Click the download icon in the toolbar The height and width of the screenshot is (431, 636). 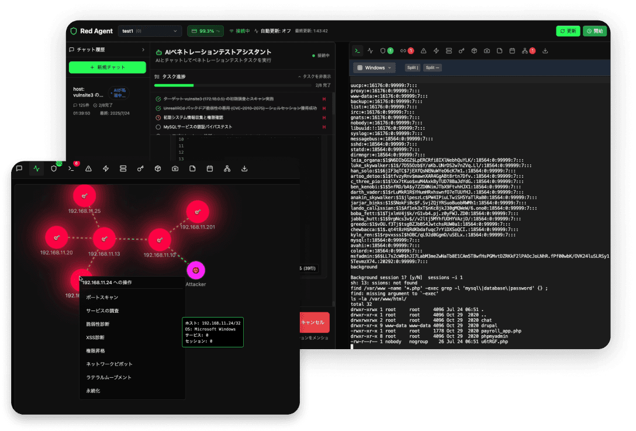coord(544,51)
